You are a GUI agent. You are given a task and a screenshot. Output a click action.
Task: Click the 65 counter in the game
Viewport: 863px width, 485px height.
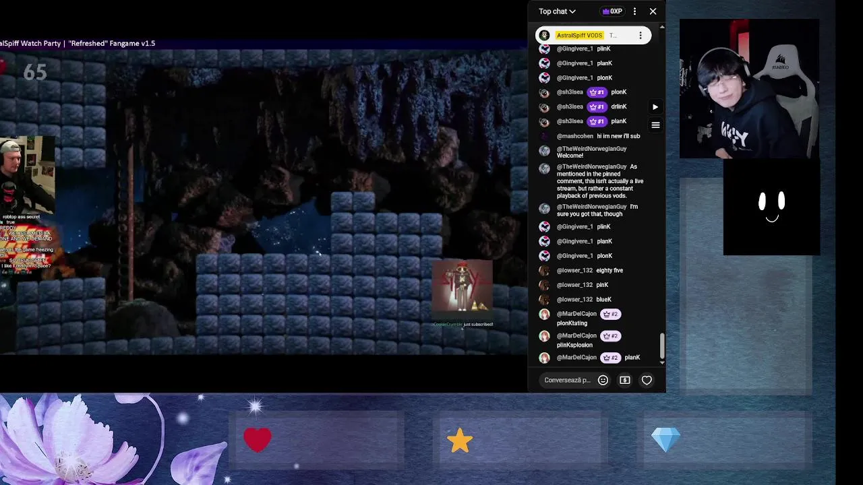34,72
